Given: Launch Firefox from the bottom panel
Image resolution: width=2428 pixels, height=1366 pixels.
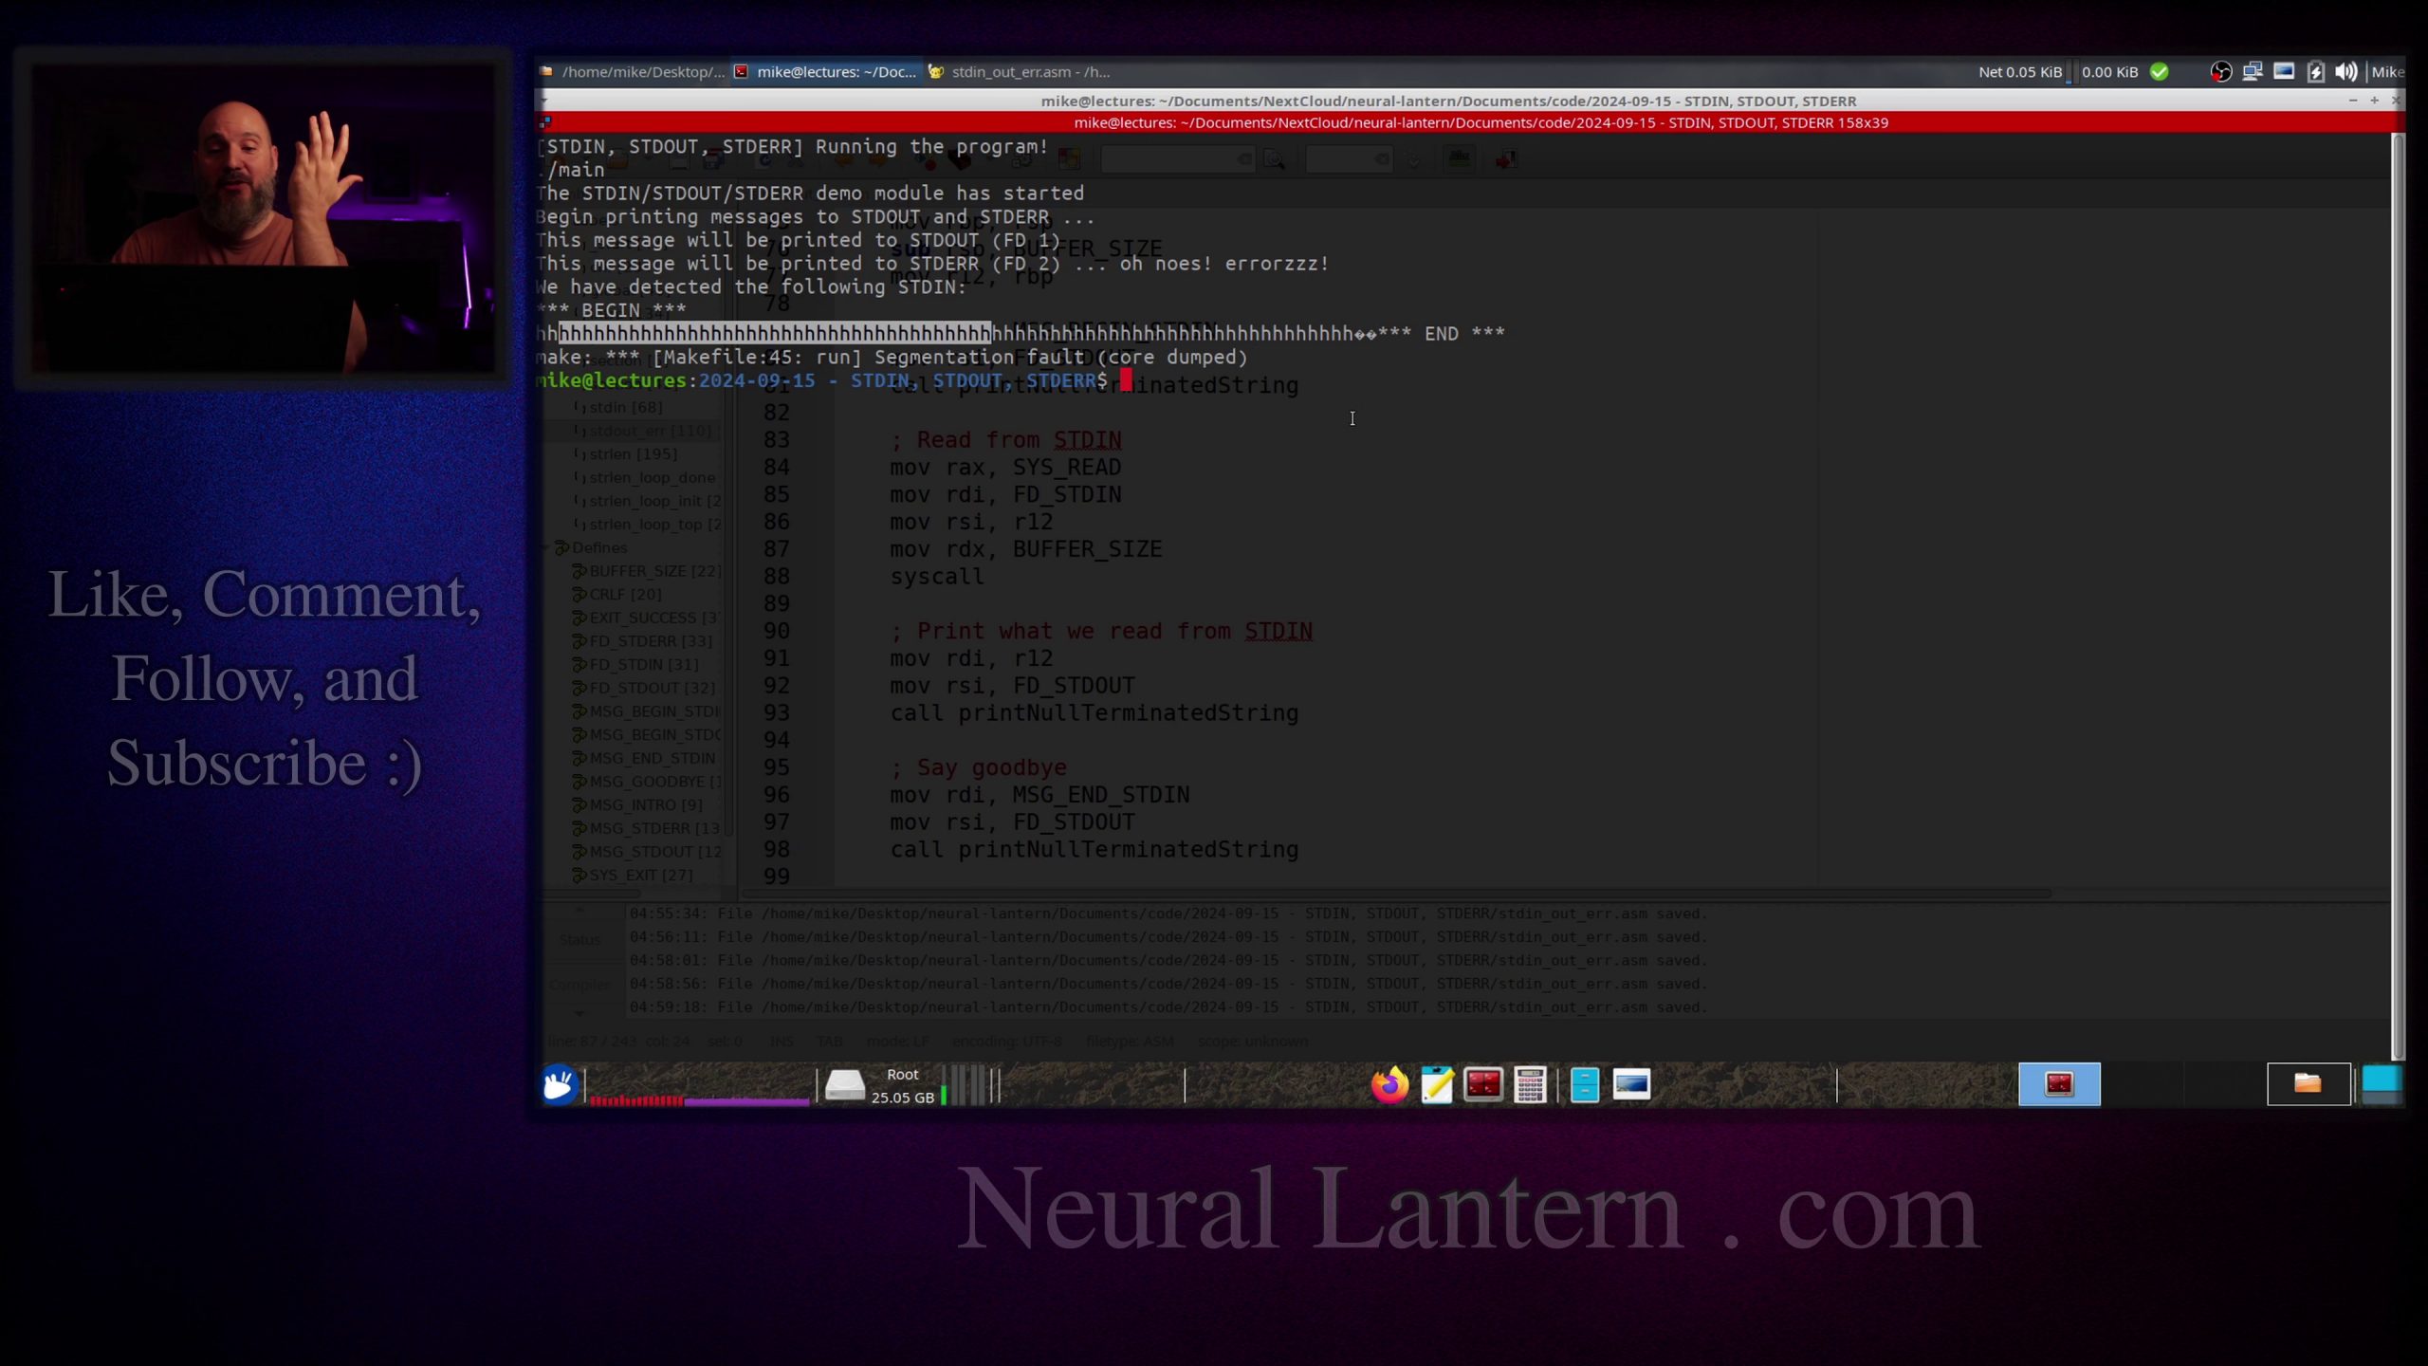Looking at the screenshot, I should (1390, 1084).
